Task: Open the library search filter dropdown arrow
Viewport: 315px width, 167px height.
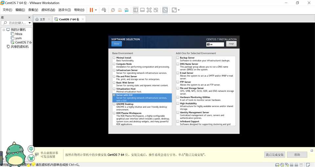Action: click(30, 23)
